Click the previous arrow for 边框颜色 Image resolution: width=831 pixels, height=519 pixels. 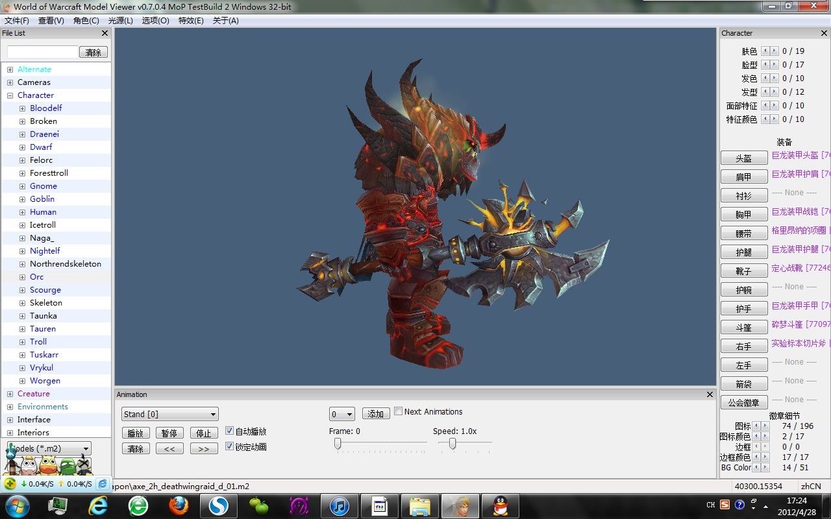click(x=757, y=457)
